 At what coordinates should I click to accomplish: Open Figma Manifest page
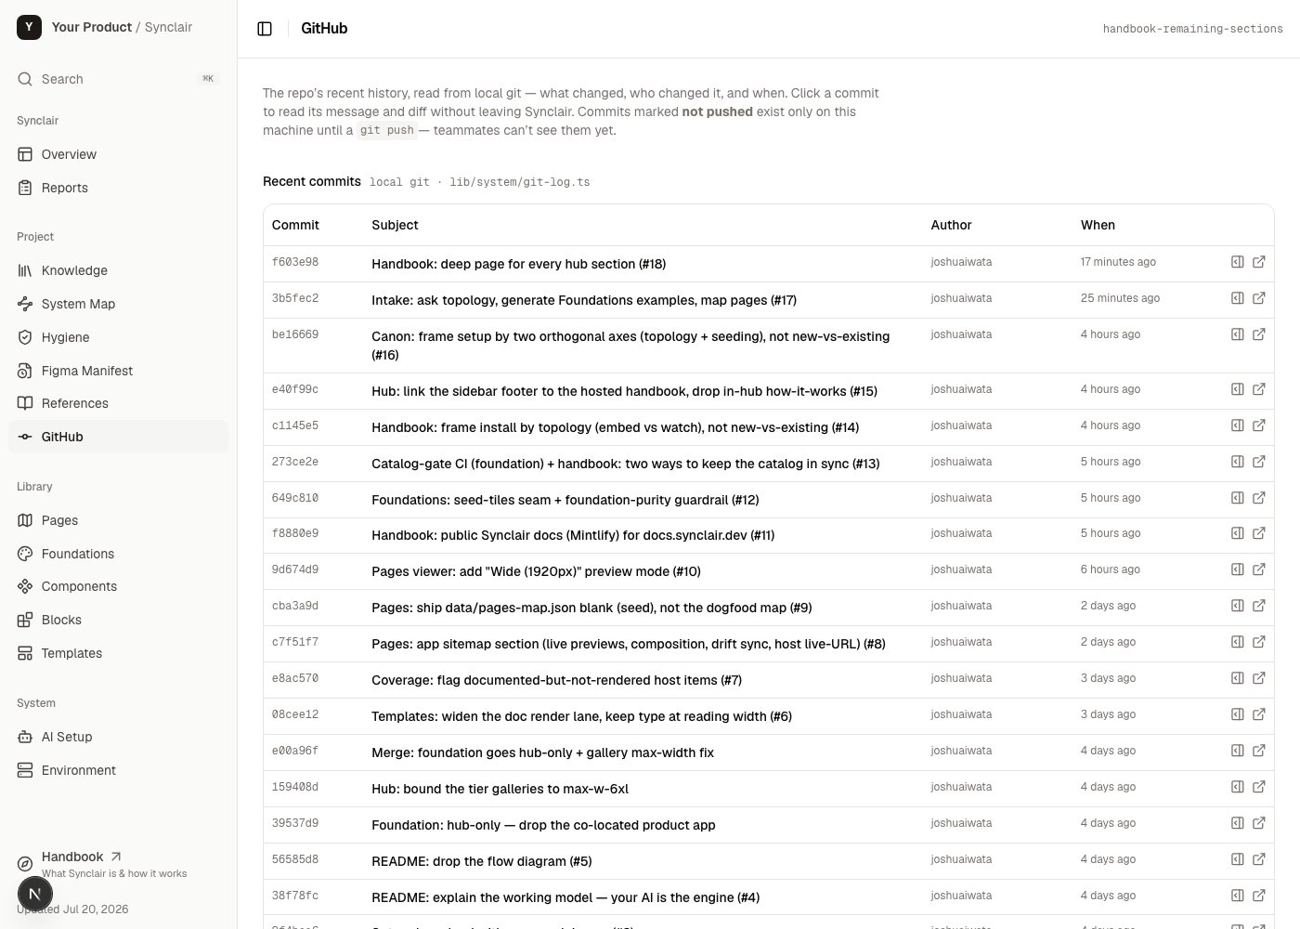tap(118, 371)
